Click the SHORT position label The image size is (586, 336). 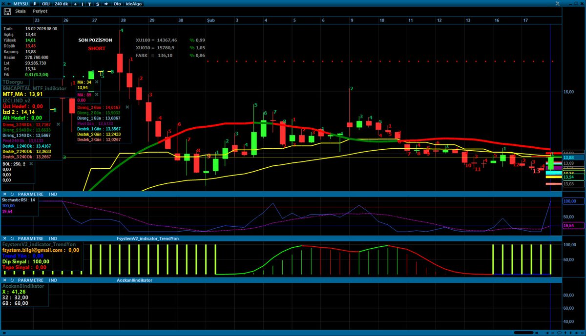pyautogui.click(x=97, y=49)
